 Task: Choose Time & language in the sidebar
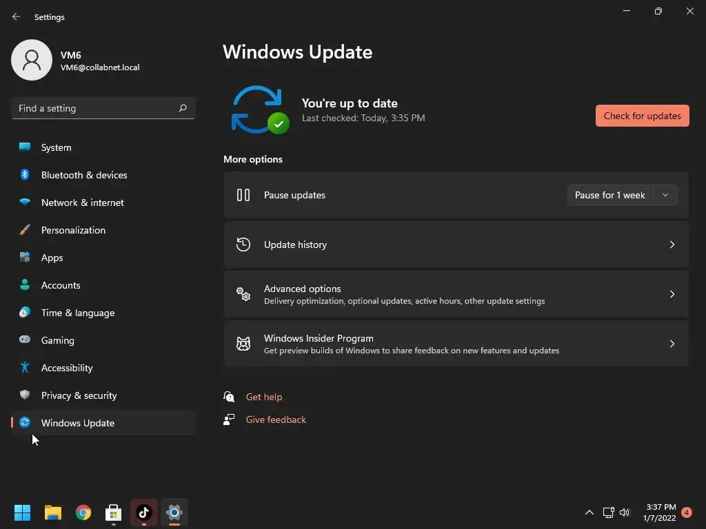tap(103, 312)
